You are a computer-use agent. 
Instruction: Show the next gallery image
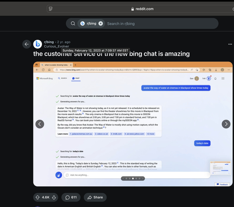click(226, 124)
